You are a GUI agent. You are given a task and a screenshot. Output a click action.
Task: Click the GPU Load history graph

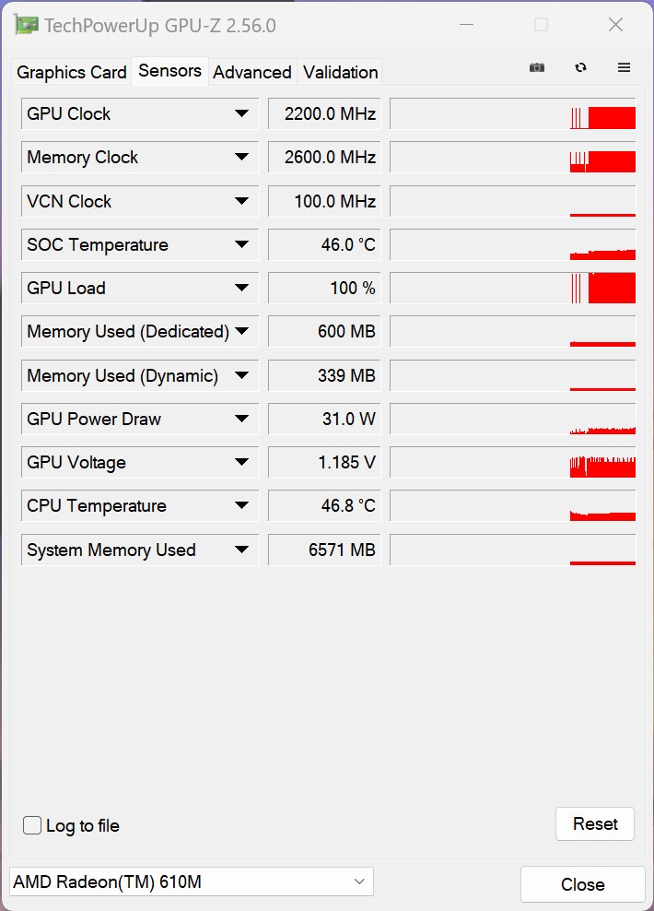(512, 288)
